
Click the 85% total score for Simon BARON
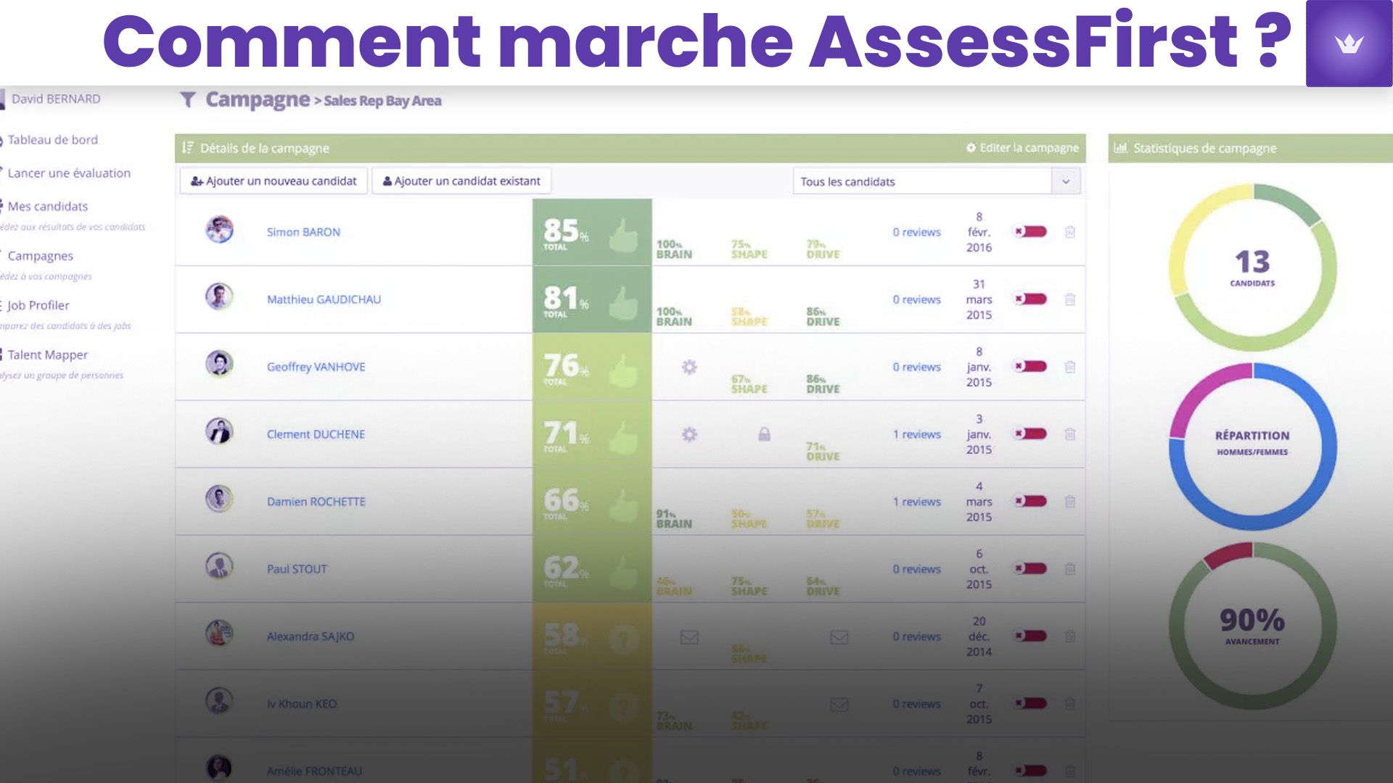coord(566,233)
